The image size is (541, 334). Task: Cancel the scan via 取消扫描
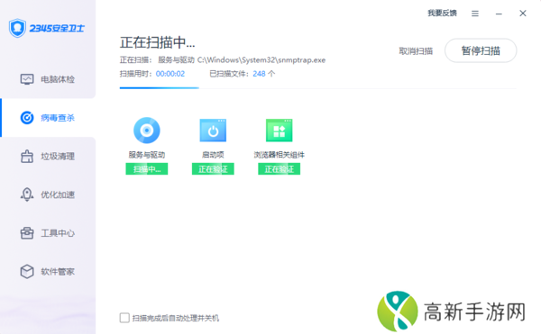[x=416, y=51]
